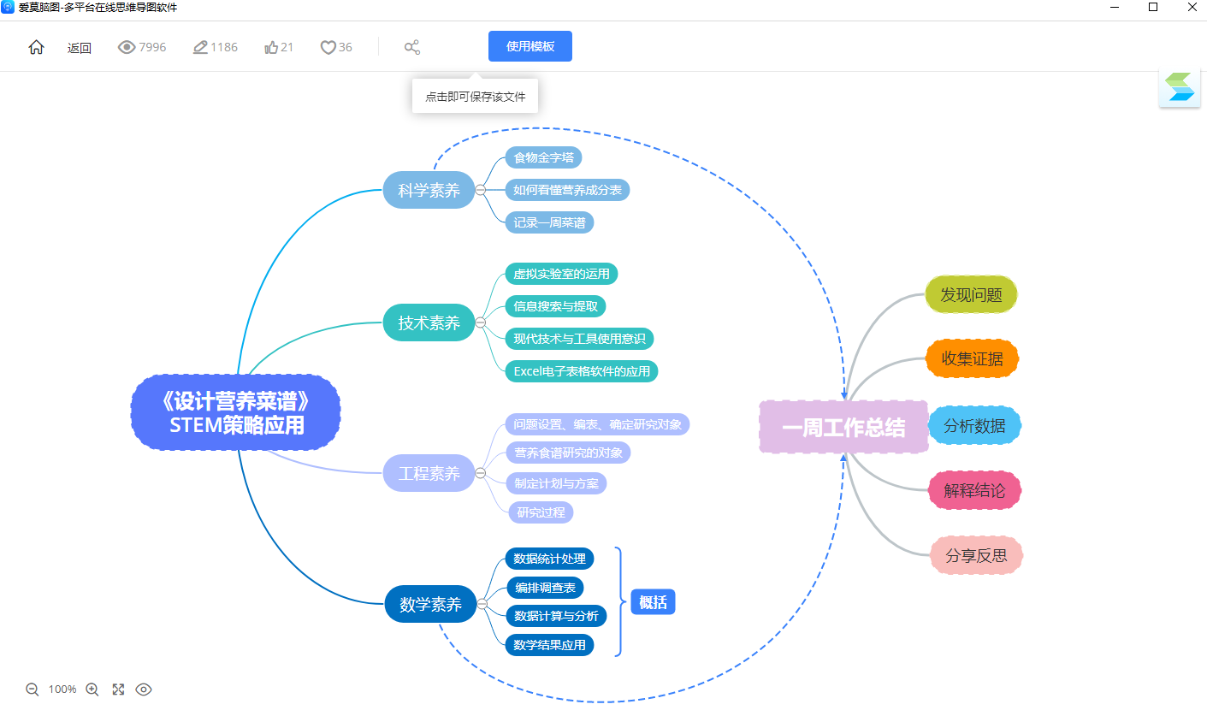1207x716 pixels.
Task: Click the 制定计划与方案 node
Action: point(555,483)
